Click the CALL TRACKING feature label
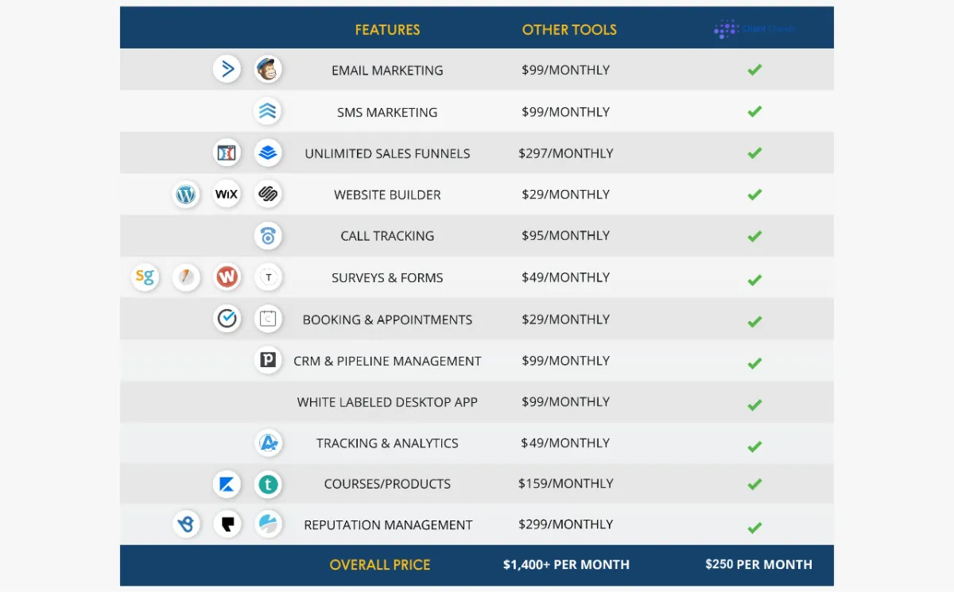Image resolution: width=954 pixels, height=592 pixels. pos(387,236)
